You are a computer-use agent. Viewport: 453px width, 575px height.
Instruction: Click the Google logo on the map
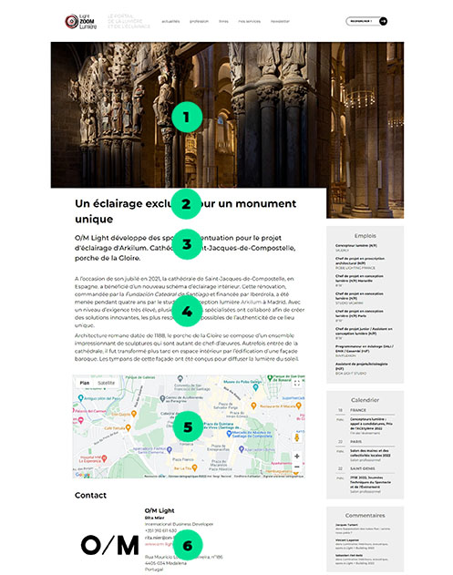pyautogui.click(x=82, y=475)
